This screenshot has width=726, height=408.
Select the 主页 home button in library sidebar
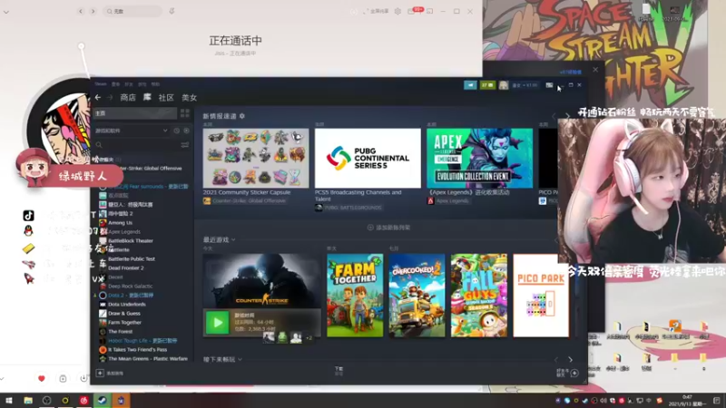134,113
